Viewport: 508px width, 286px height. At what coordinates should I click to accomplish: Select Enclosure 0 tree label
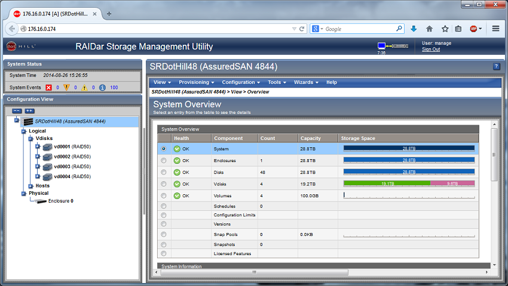coord(60,201)
